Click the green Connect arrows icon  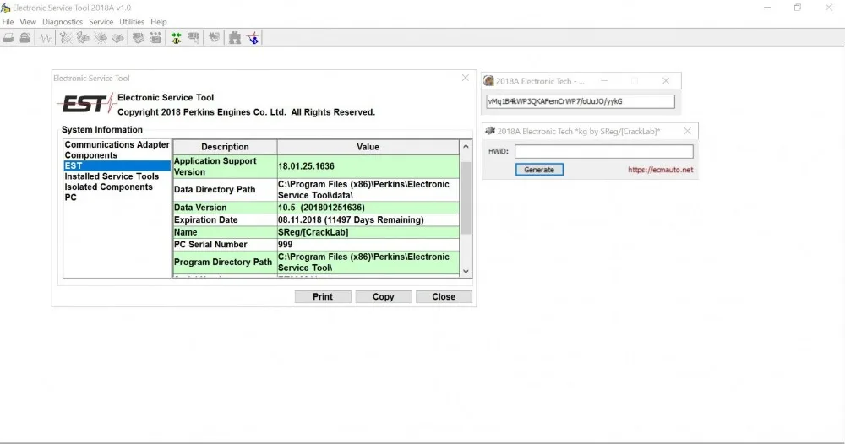177,38
